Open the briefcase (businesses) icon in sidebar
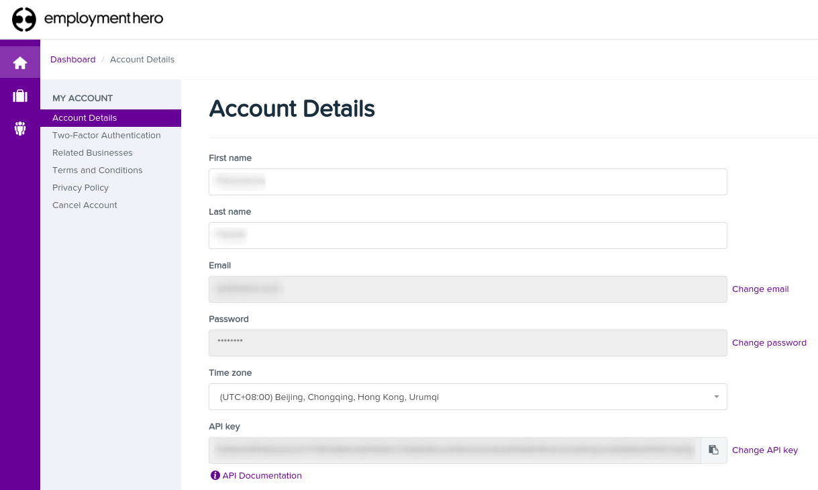The height and width of the screenshot is (490, 818). click(x=19, y=95)
